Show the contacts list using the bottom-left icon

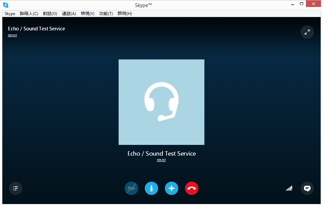16,188
